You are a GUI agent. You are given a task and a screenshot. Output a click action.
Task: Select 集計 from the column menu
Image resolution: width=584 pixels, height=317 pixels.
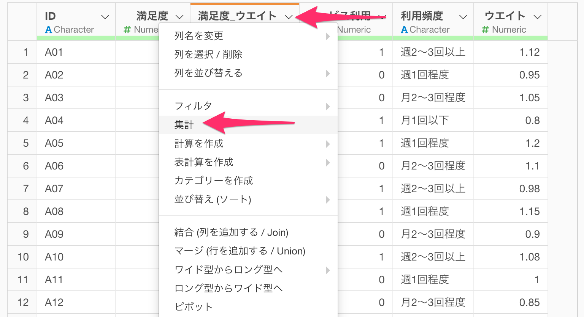(184, 125)
